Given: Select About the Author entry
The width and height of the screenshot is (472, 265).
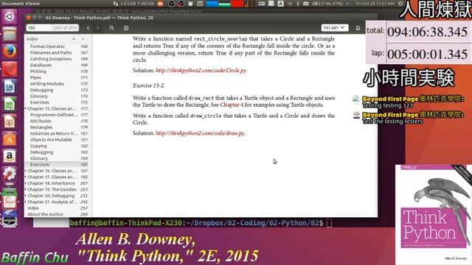Looking at the screenshot, I should pos(58,214).
